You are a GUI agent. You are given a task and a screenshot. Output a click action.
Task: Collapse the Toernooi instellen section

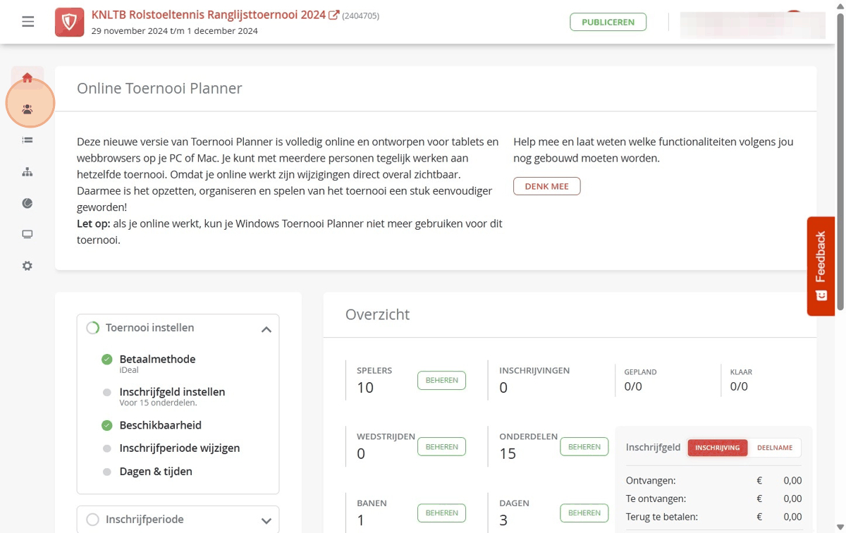click(266, 329)
